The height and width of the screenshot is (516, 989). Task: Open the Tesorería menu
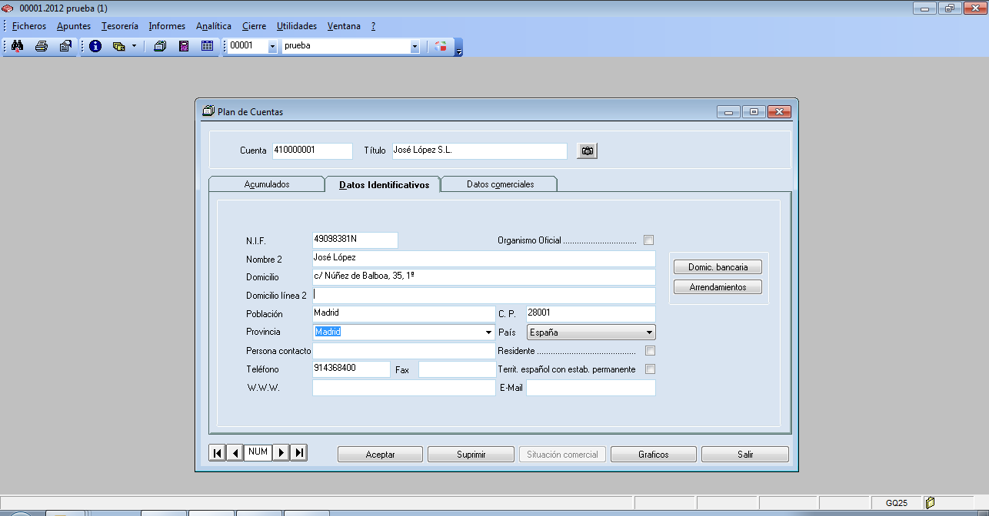tap(120, 26)
